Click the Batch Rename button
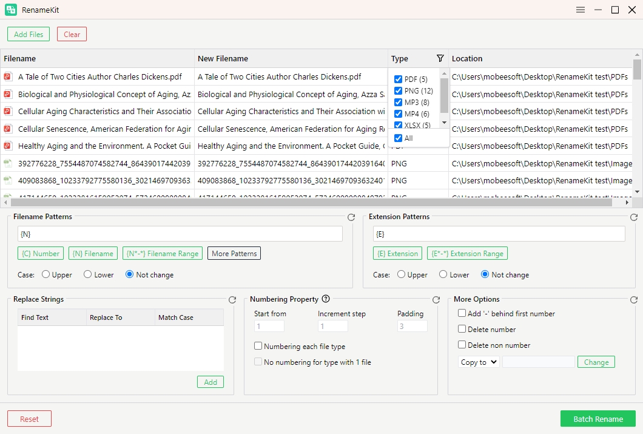Image resolution: width=643 pixels, height=434 pixels. pos(598,419)
